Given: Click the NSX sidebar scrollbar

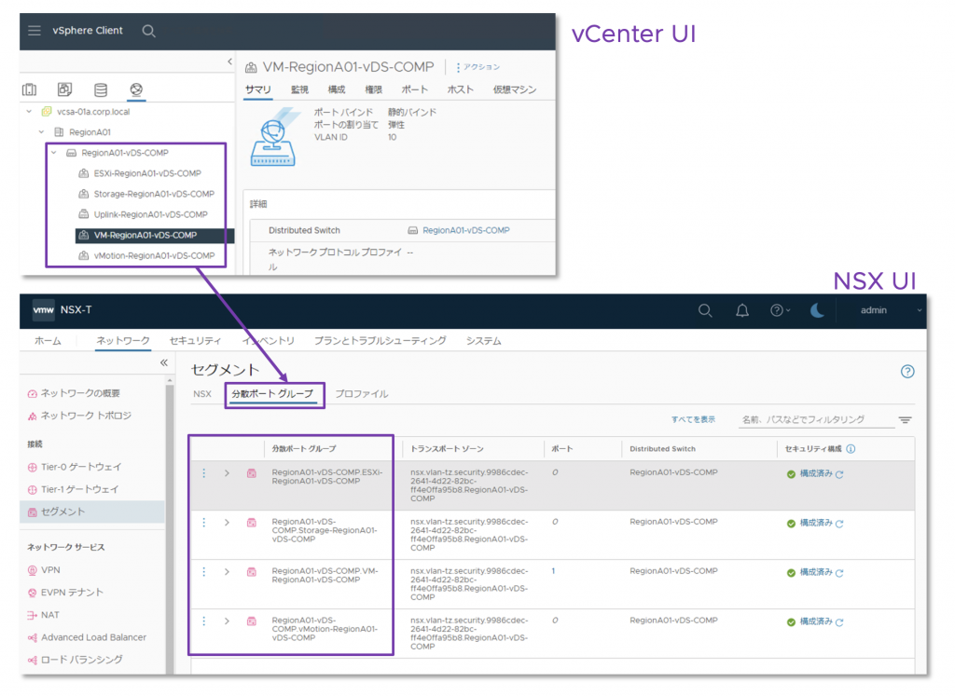Looking at the screenshot, I should pos(170,526).
